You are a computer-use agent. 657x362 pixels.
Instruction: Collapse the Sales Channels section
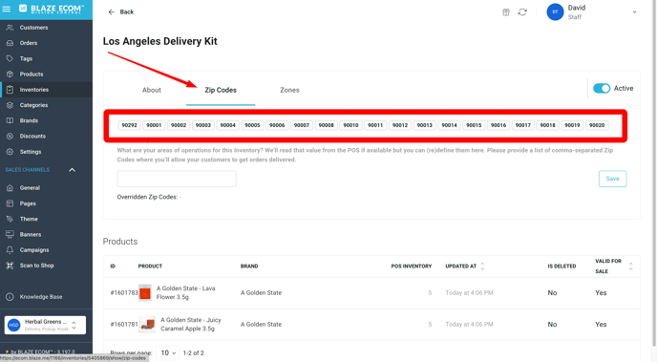(x=72, y=170)
